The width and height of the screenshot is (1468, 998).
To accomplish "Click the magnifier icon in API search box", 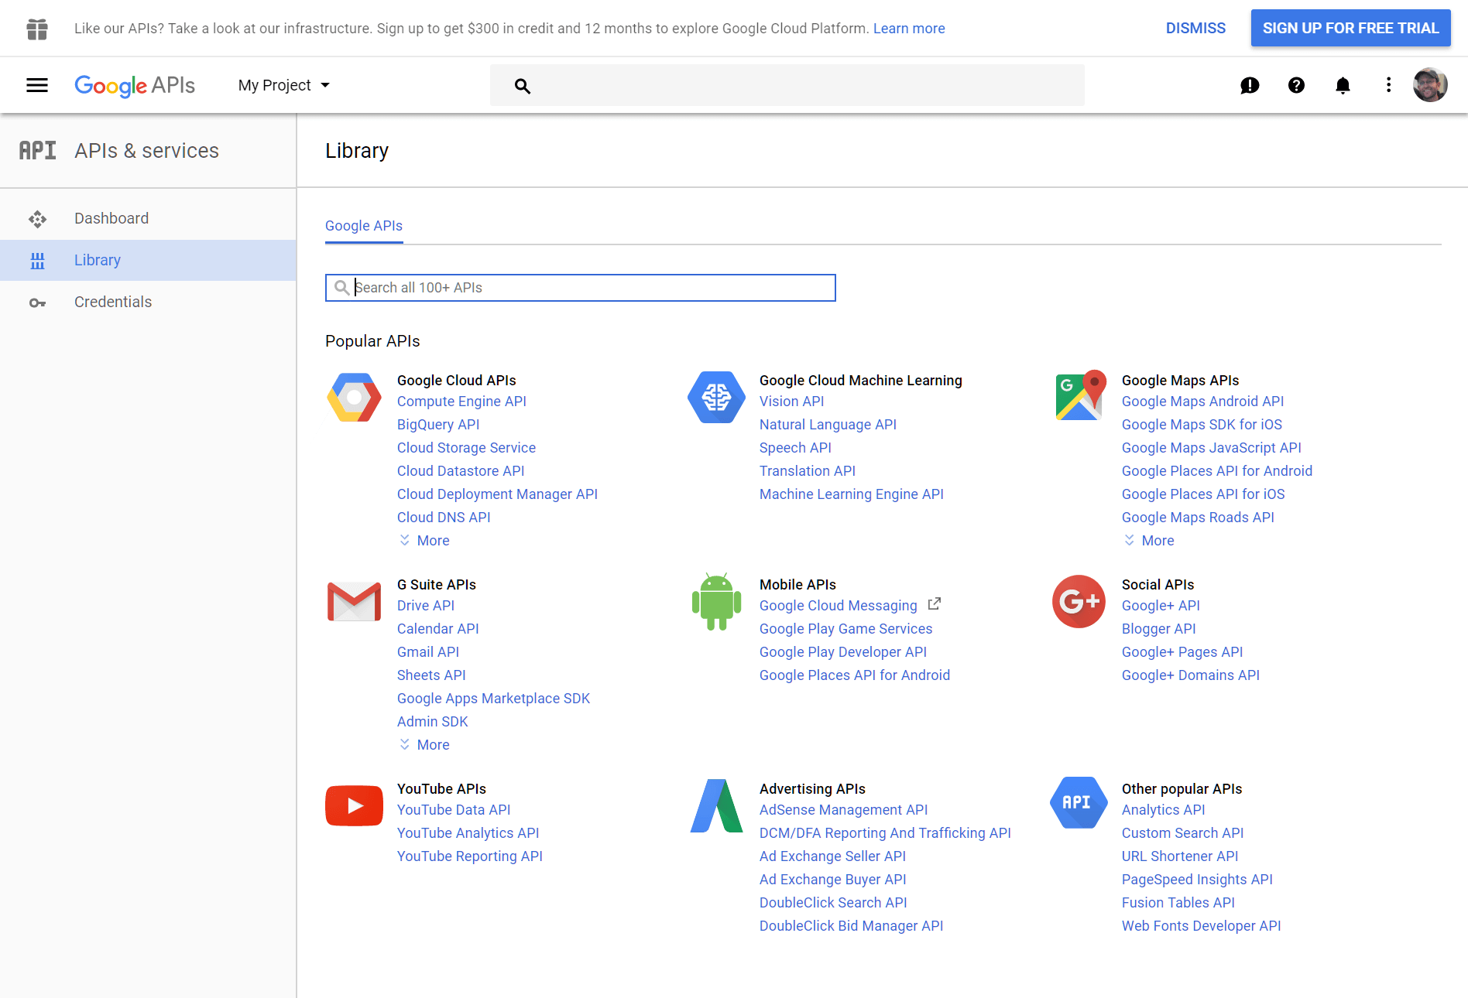I will [341, 288].
